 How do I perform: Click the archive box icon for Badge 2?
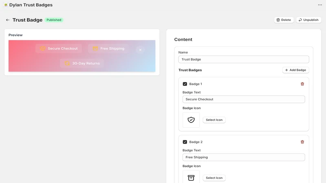(191, 178)
